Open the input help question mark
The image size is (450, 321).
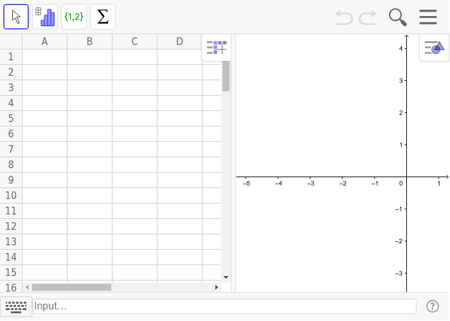pyautogui.click(x=433, y=306)
